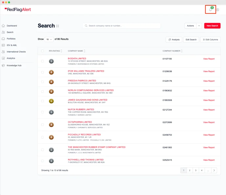Viewport: 226px width, 195px height.
Task: Tick the checkbox for Nufox Rubber Limited
Action: tap(42, 112)
